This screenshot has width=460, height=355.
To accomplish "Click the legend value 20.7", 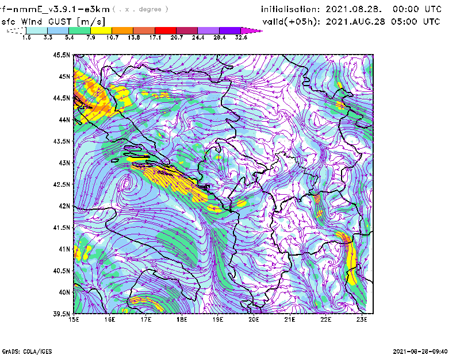I will (x=177, y=37).
